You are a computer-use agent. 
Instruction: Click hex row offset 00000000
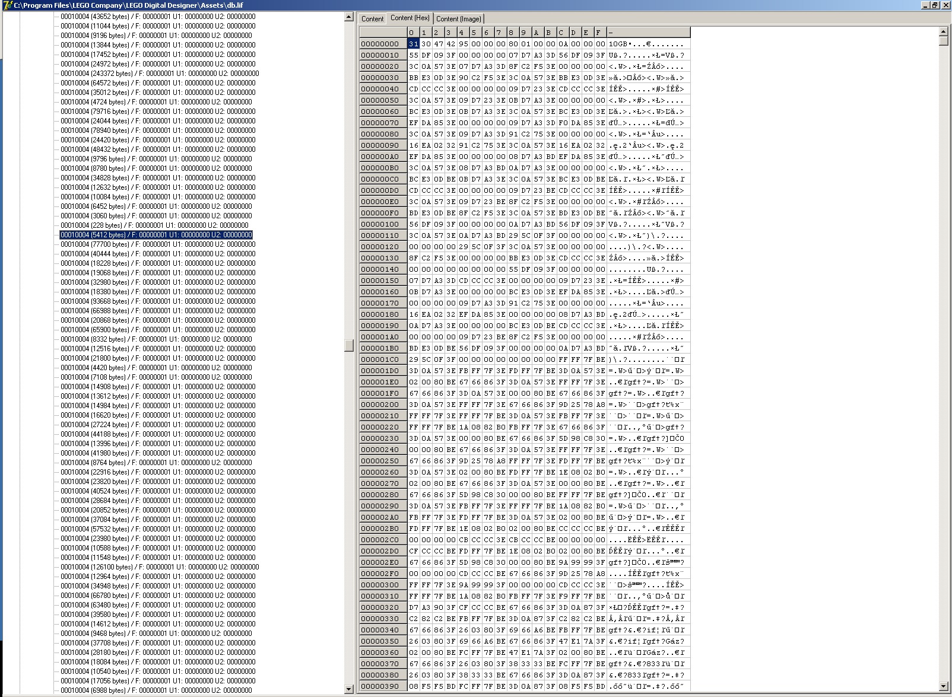pos(383,44)
